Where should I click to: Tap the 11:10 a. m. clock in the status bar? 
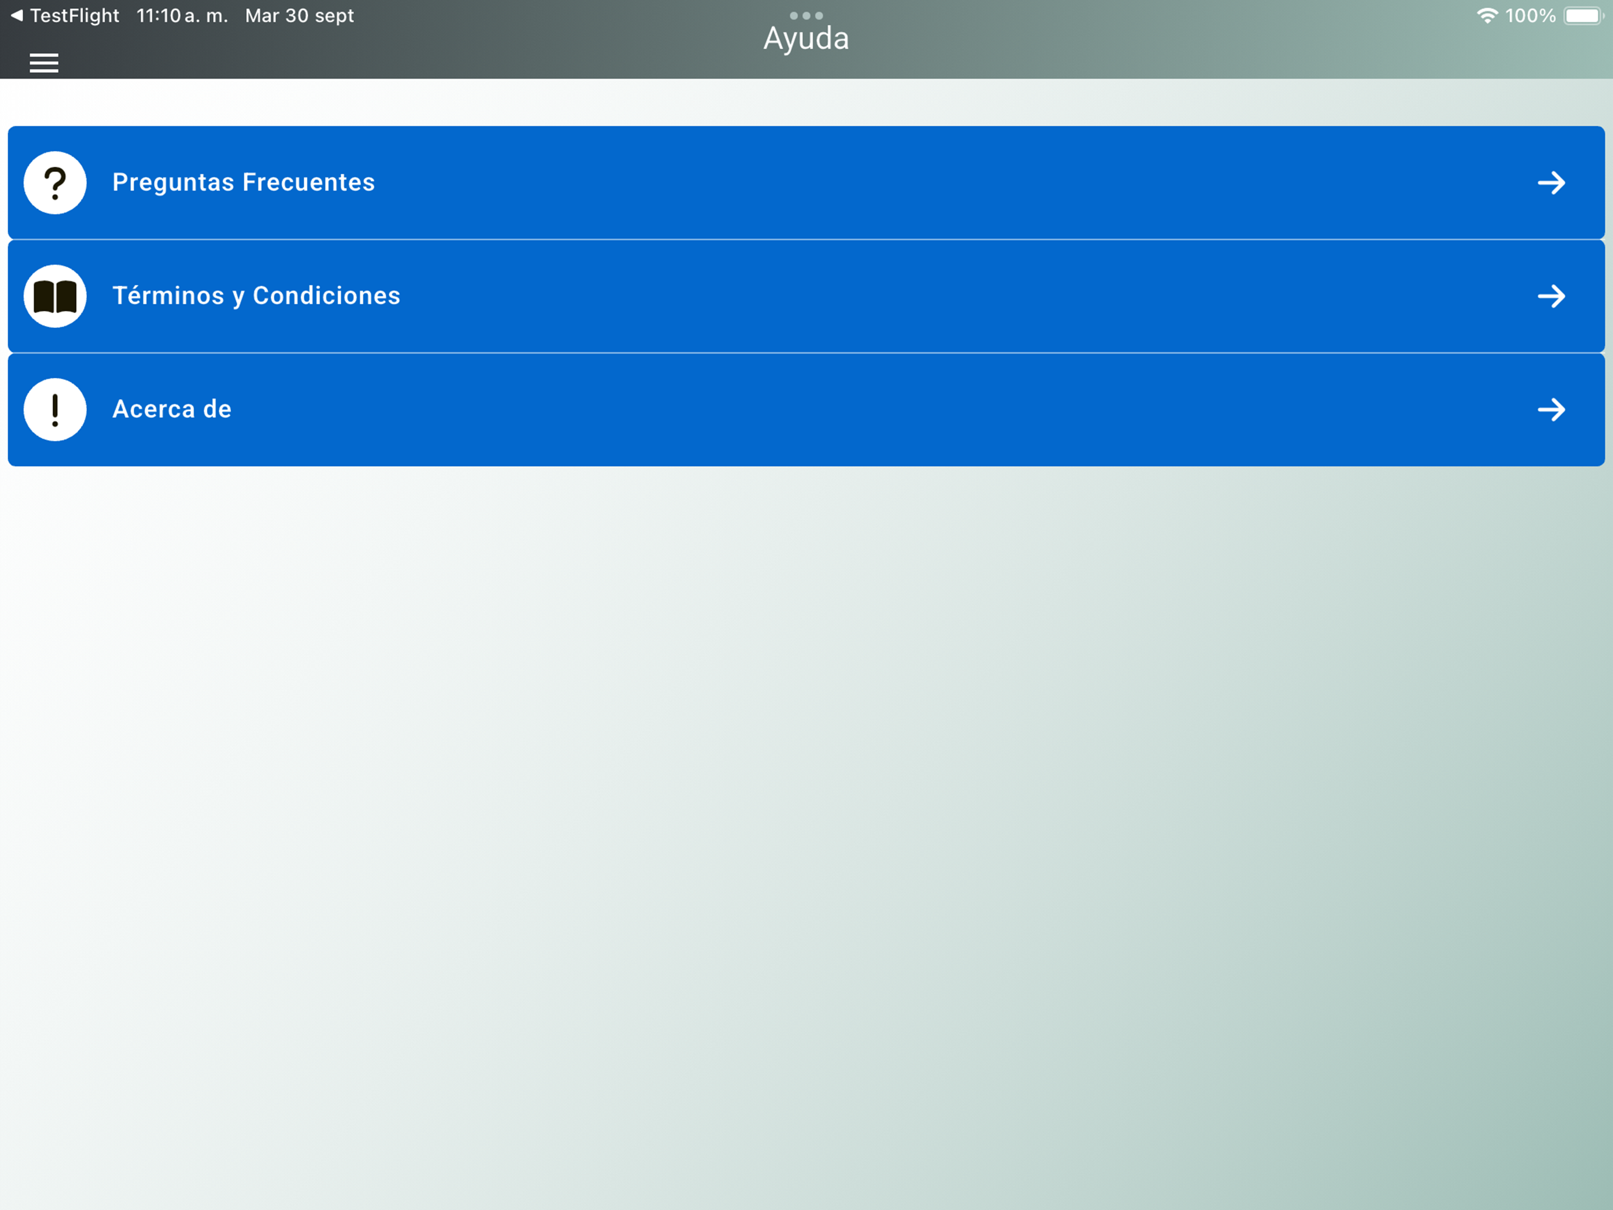point(182,15)
